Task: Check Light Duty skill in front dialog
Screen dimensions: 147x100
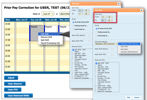Action: (x=97, y=86)
